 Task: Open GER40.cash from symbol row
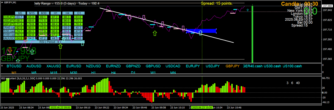pyautogui.click(x=252, y=66)
